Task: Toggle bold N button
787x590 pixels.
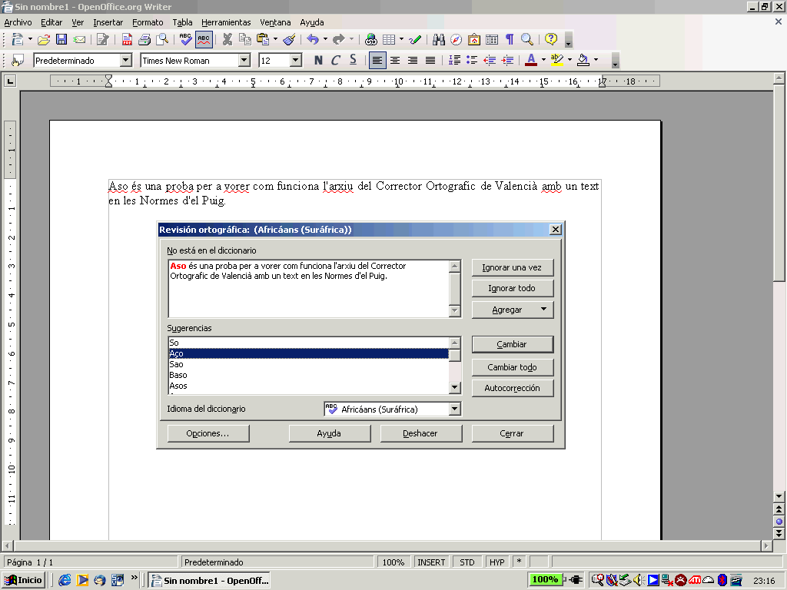Action: click(318, 61)
